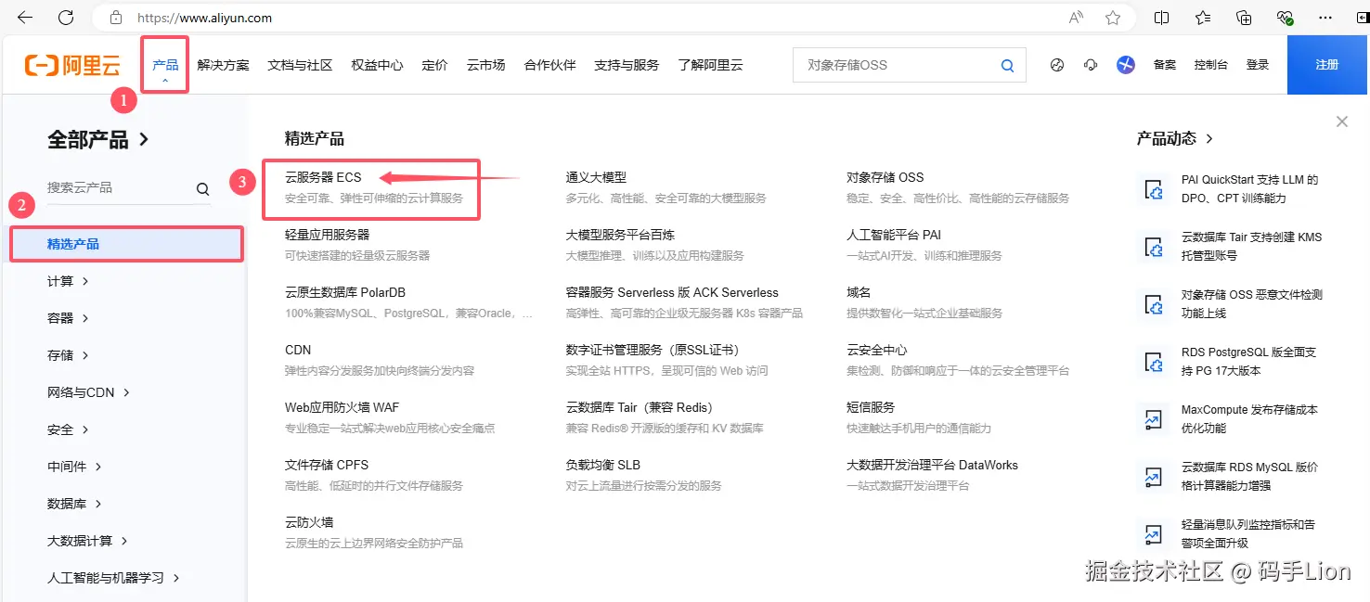
Task: Select 精选产品 in sidebar
Action: click(x=126, y=244)
